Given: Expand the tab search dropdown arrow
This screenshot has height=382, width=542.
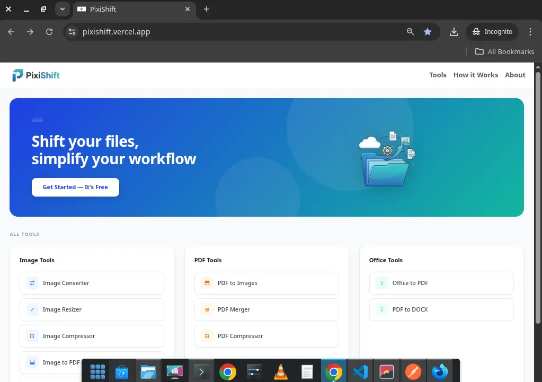Looking at the screenshot, I should (62, 9).
